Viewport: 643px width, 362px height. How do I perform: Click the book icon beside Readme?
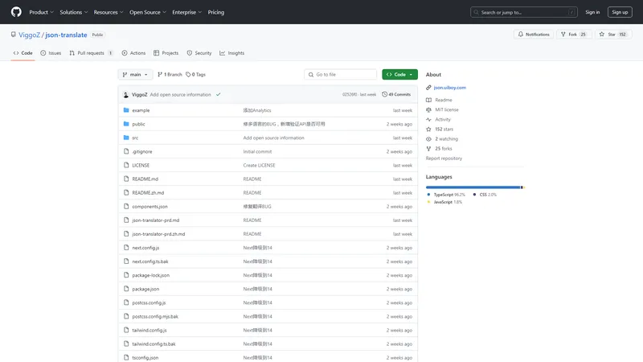click(x=428, y=100)
